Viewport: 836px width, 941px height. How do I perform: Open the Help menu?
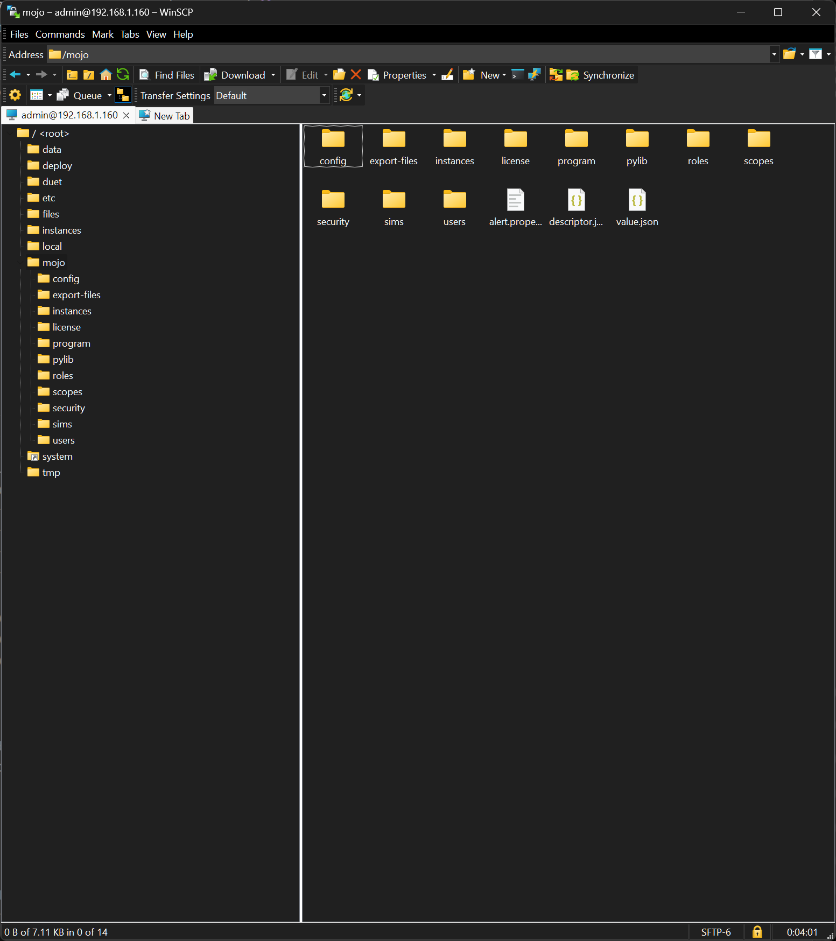coord(183,34)
